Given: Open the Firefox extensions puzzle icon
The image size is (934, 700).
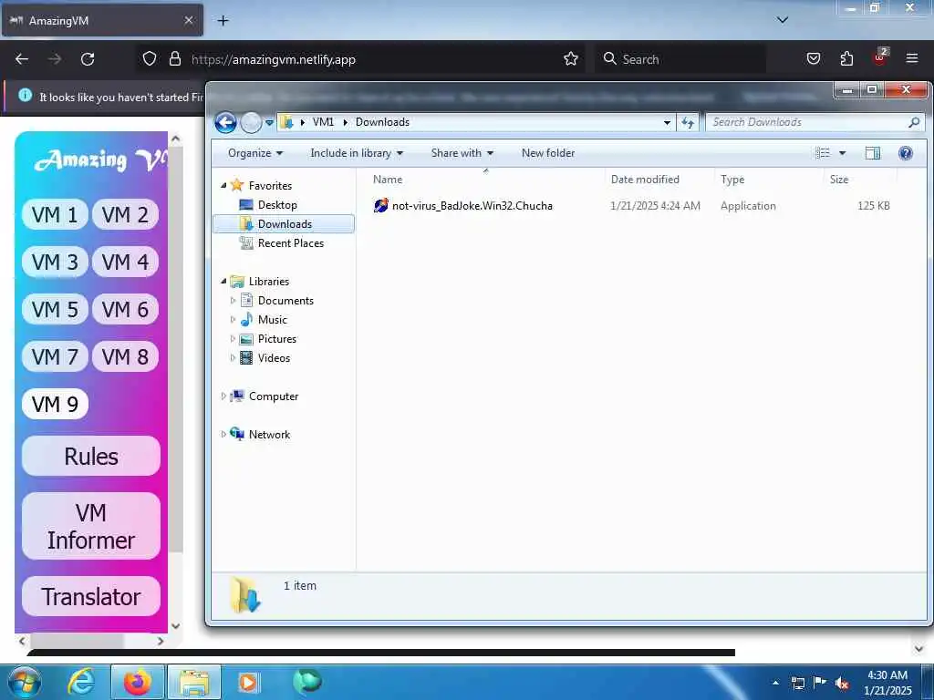Looking at the screenshot, I should tap(846, 59).
